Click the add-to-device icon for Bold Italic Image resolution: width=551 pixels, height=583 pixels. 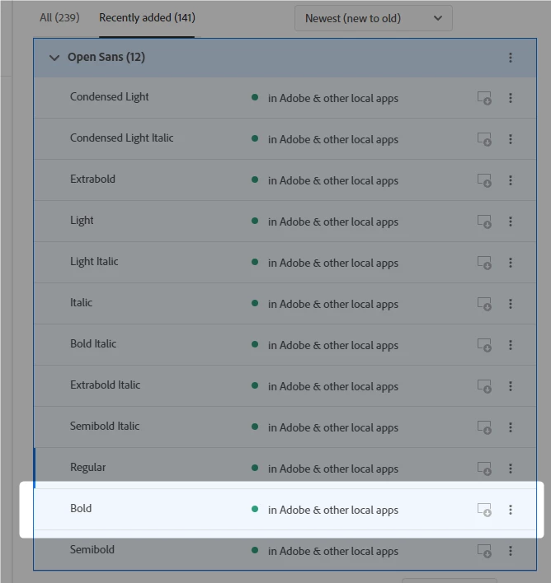point(484,345)
